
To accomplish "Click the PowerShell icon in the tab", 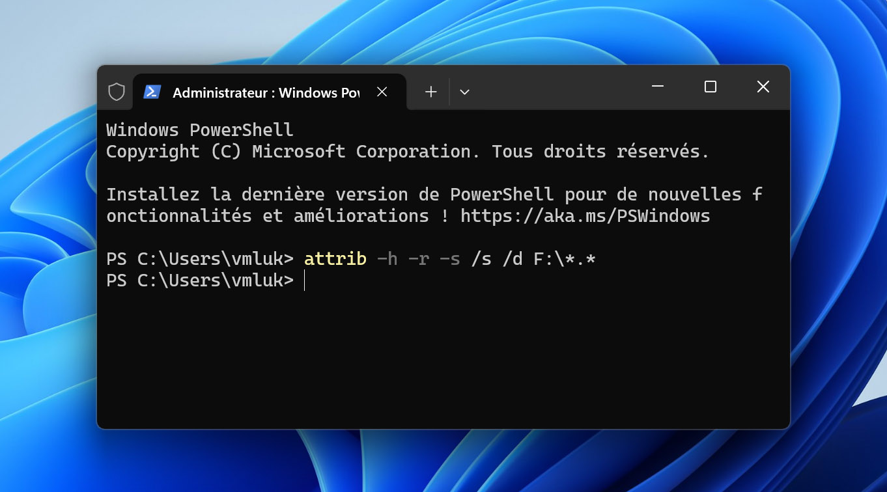I will (152, 92).
